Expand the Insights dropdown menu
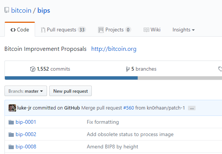This screenshot has width=222, height=154. pyautogui.click(x=184, y=30)
